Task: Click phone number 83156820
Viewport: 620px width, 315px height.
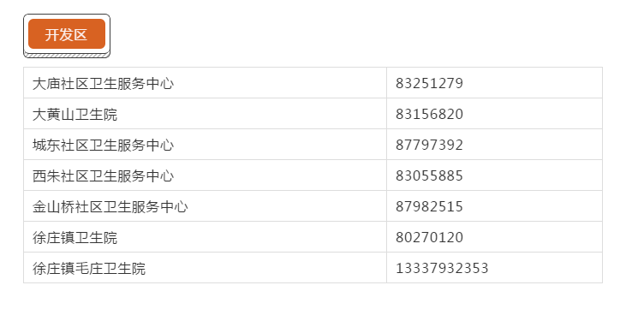Action: 429,114
